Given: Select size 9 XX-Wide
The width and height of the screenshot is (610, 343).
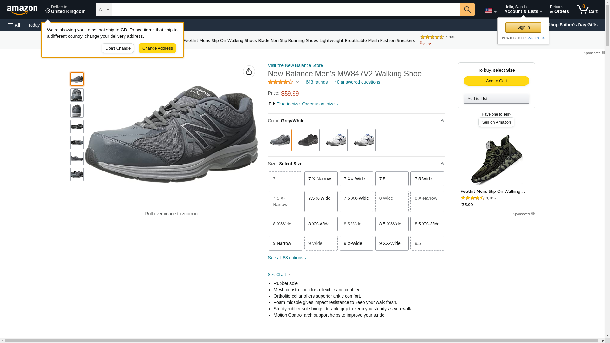Looking at the screenshot, I should click(391, 243).
